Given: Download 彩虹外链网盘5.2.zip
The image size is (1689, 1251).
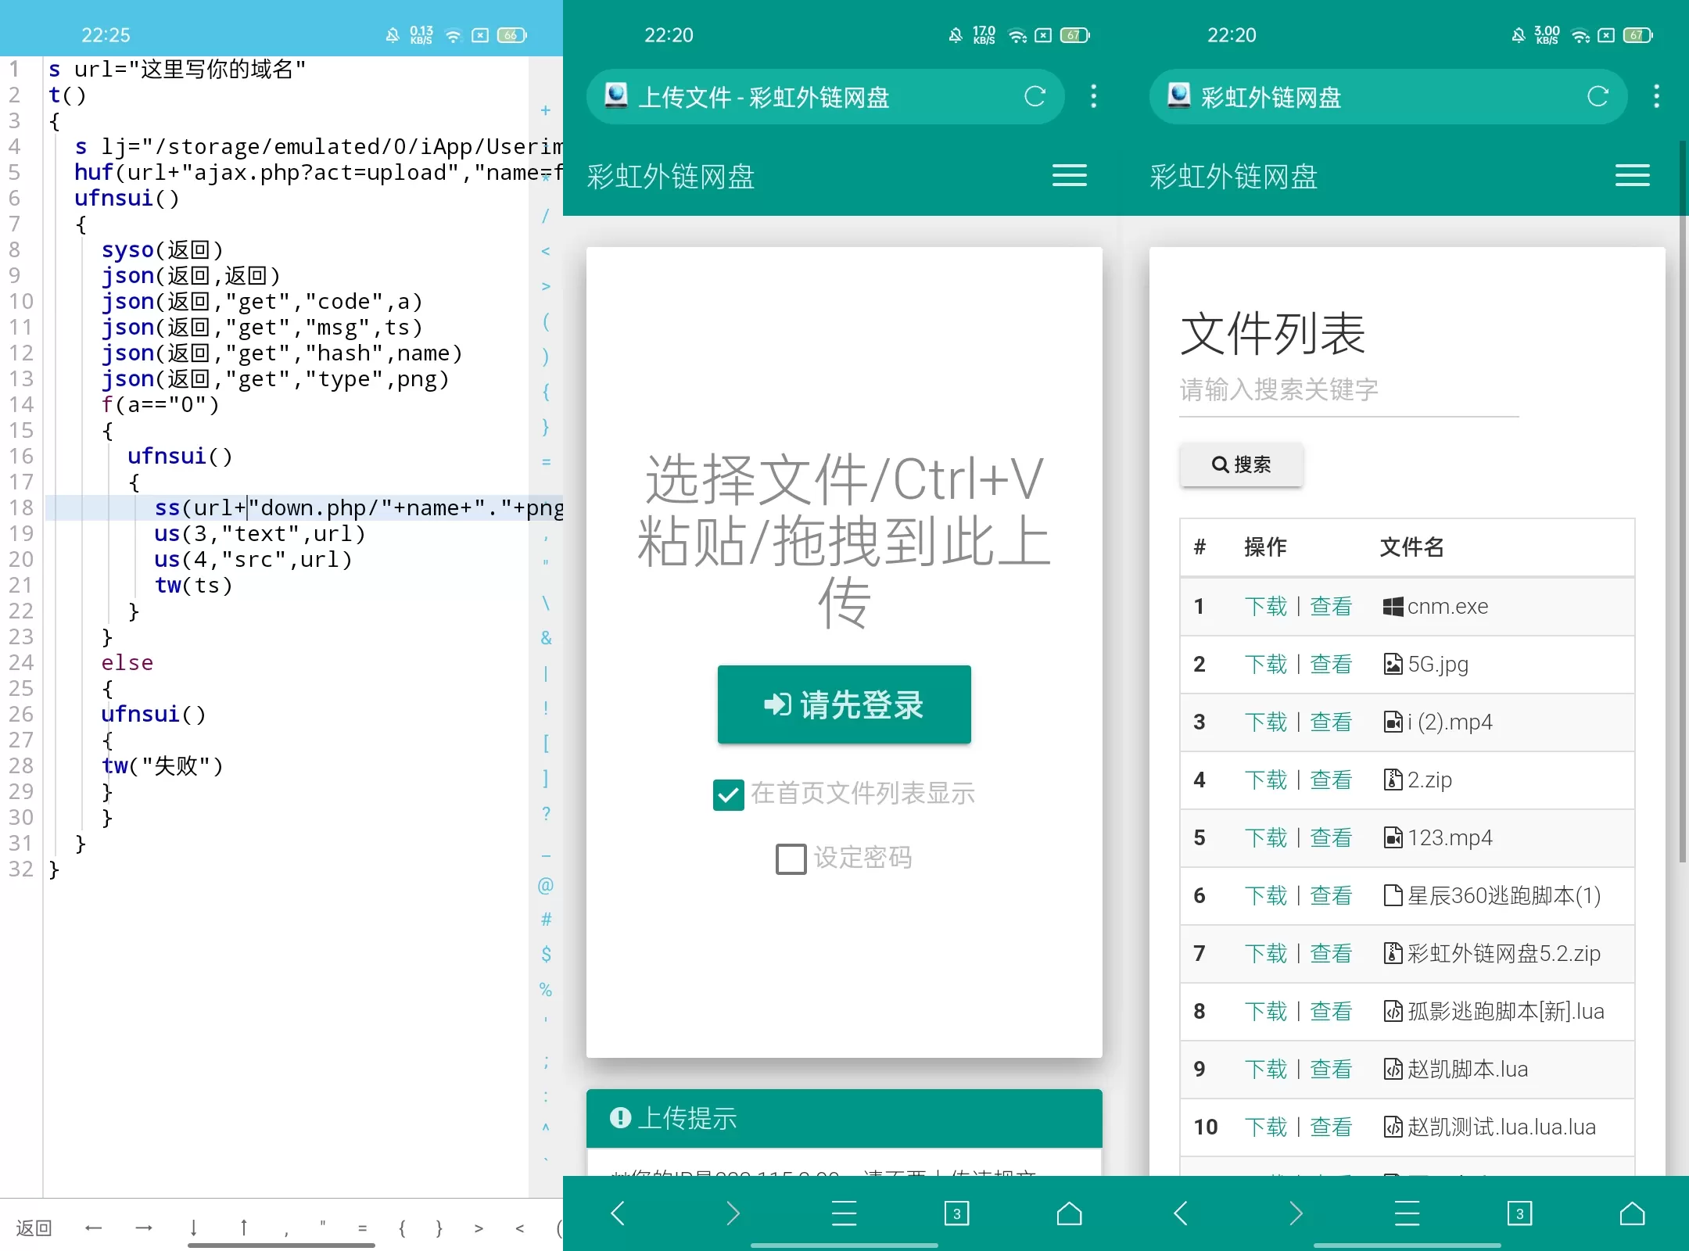Looking at the screenshot, I should pyautogui.click(x=1265, y=954).
